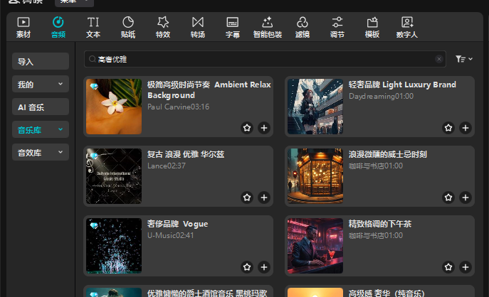Open the filter dropdown beside search
This screenshot has width=489, height=297.
coord(463,59)
